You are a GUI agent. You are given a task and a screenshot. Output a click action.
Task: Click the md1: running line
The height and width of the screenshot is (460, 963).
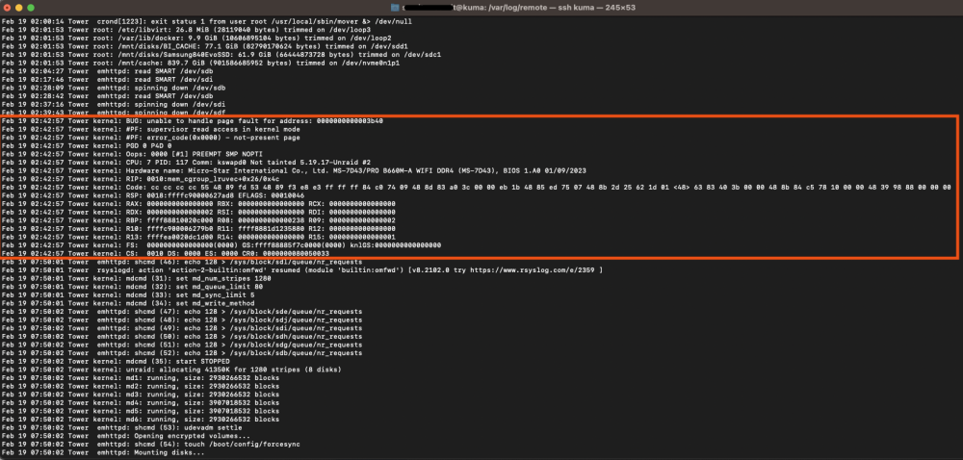pyautogui.click(x=141, y=378)
